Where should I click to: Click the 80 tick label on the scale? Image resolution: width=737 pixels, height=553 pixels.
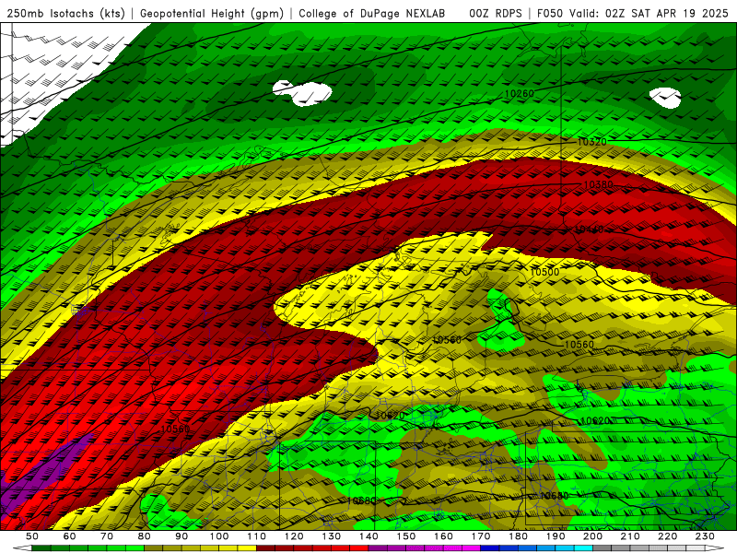[145, 536]
